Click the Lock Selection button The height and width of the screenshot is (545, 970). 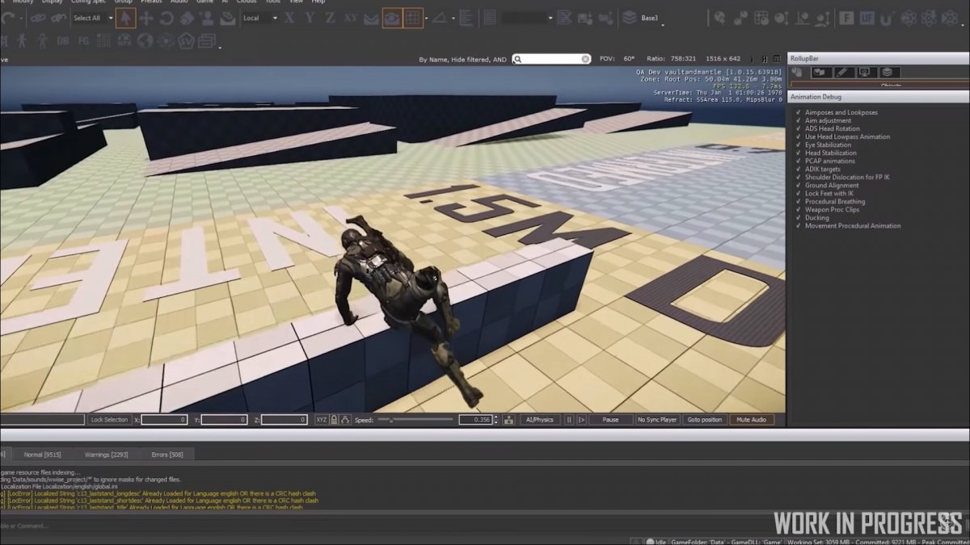(109, 420)
